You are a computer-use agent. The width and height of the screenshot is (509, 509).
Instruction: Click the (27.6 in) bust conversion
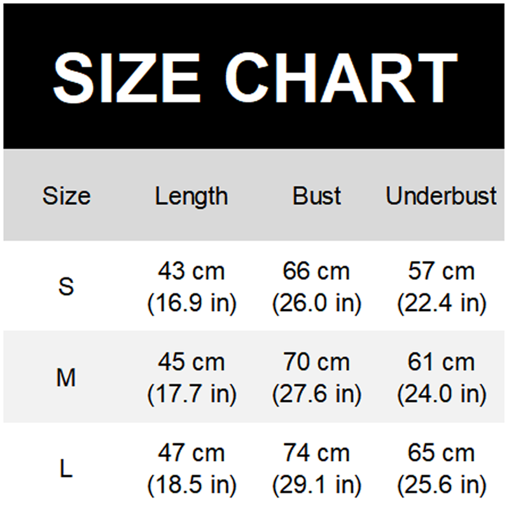pos(317,394)
